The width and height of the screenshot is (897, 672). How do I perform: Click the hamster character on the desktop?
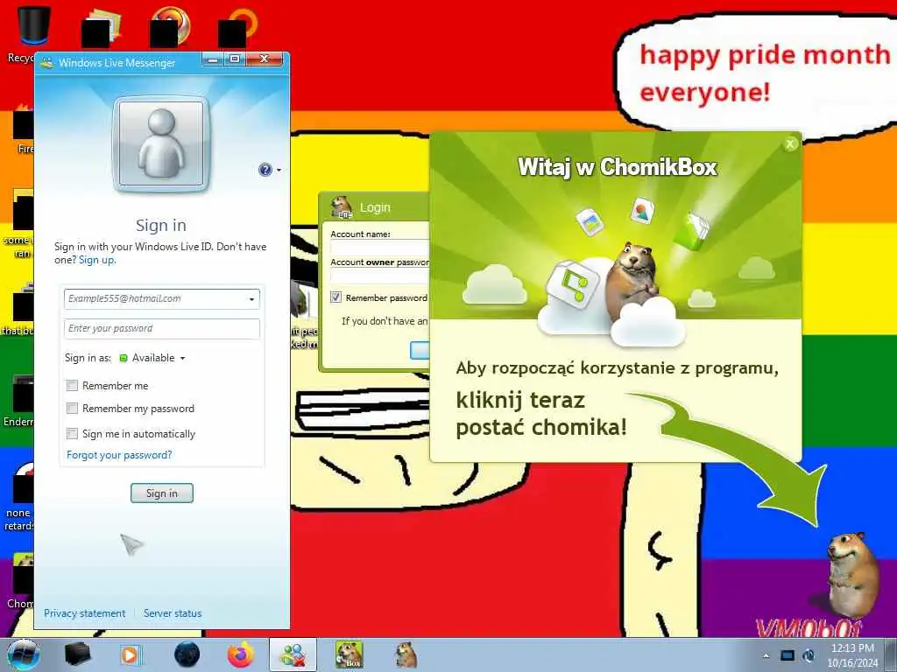854,575
